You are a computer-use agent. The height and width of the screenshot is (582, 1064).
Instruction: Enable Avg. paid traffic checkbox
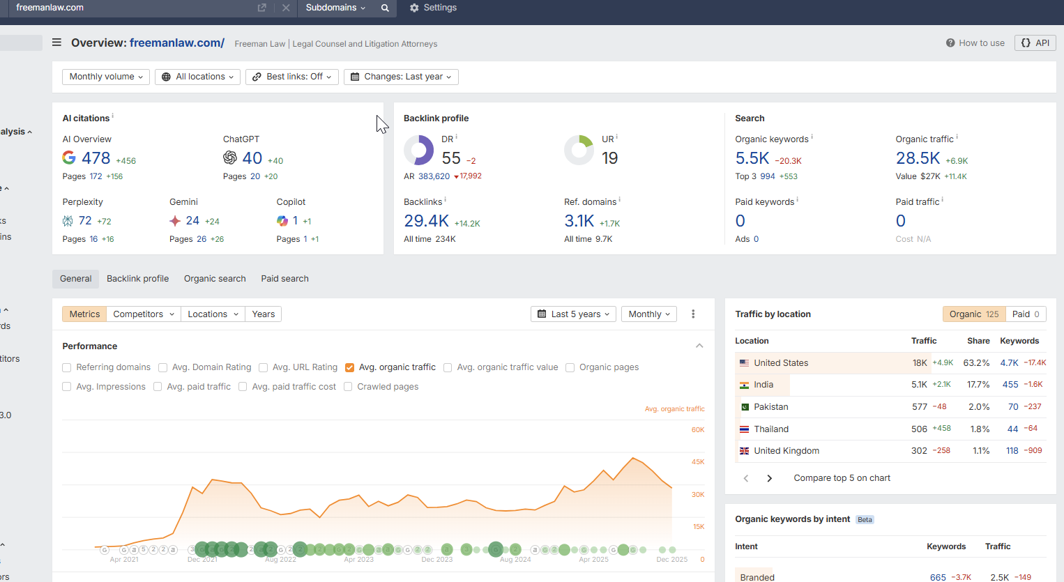[x=158, y=387]
